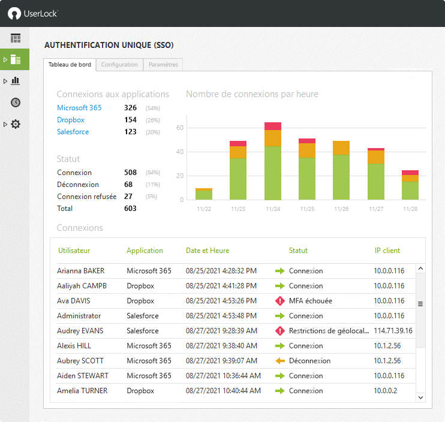Sort by the Statut column header

coord(298,251)
